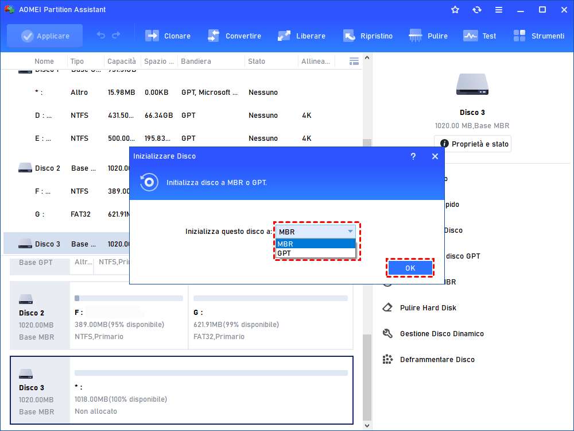Click the Disco 3 drive image in right panel
Screen dimensions: 574x431
(x=472, y=84)
